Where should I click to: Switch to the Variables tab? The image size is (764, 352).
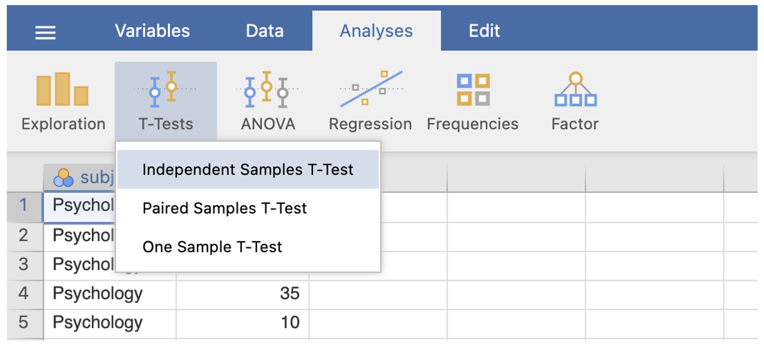[152, 31]
